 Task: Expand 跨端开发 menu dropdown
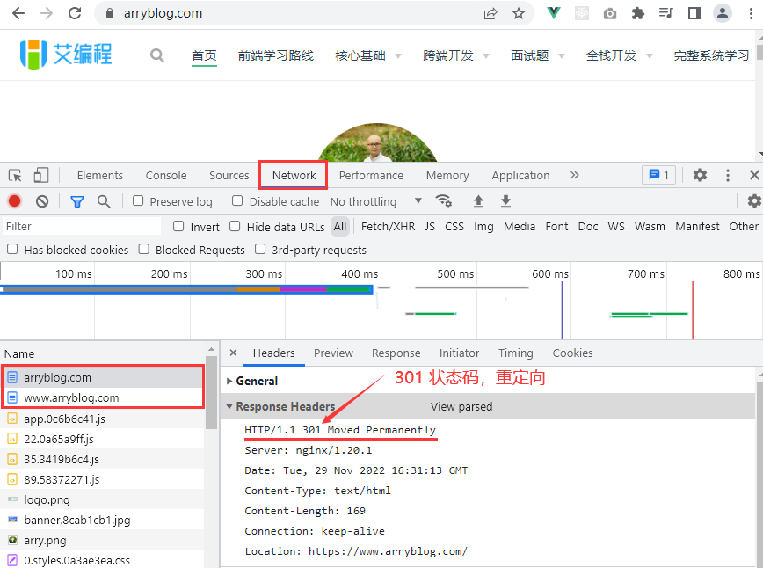point(485,56)
